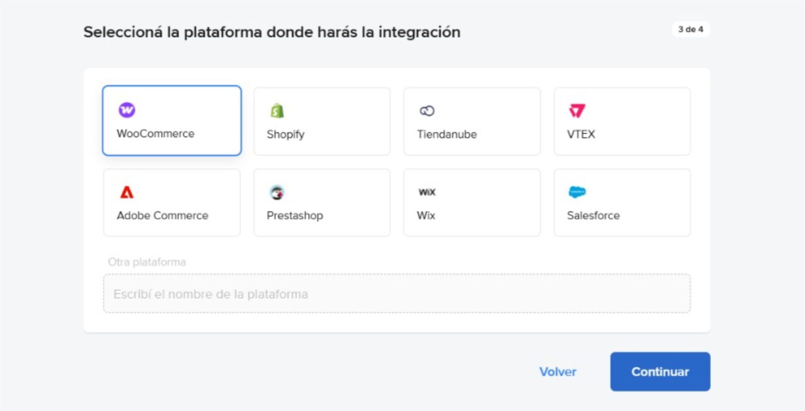Select the Wix platform label
The width and height of the screenshot is (805, 411).
coord(426,215)
